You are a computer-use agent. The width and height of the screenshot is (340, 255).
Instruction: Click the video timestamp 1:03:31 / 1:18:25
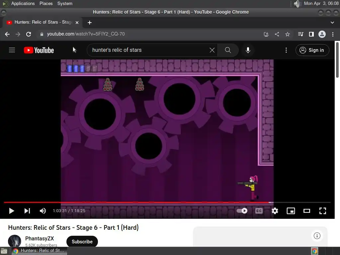click(69, 211)
